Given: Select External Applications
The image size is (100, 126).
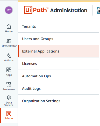Looking at the screenshot, I should click(58, 51).
